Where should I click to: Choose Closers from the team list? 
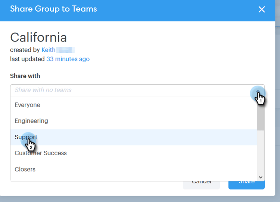(25, 169)
